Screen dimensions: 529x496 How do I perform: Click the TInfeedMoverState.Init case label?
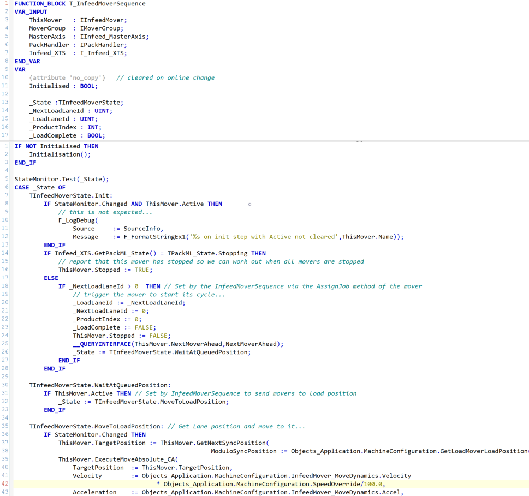point(71,195)
